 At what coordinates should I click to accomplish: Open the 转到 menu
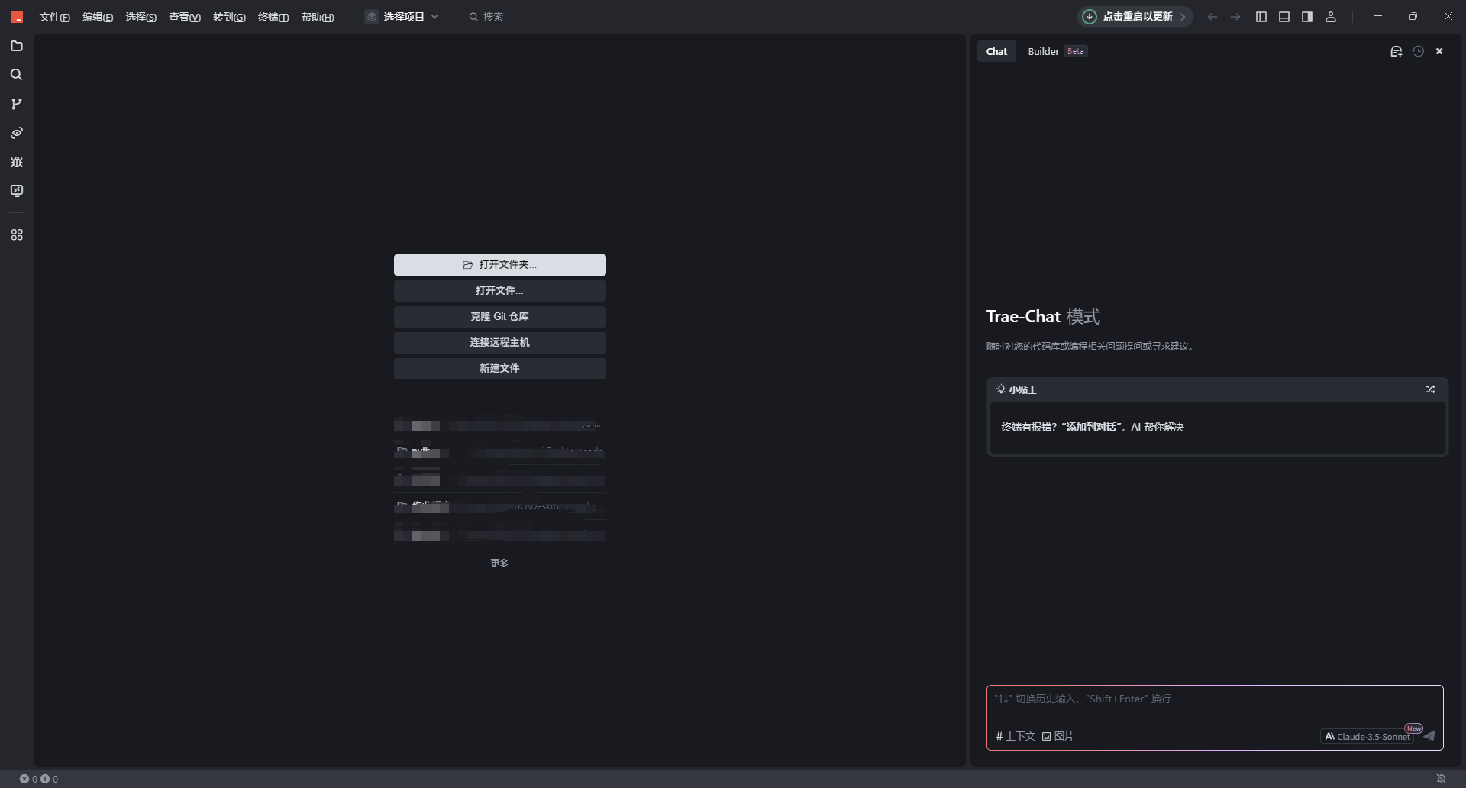pyautogui.click(x=229, y=17)
